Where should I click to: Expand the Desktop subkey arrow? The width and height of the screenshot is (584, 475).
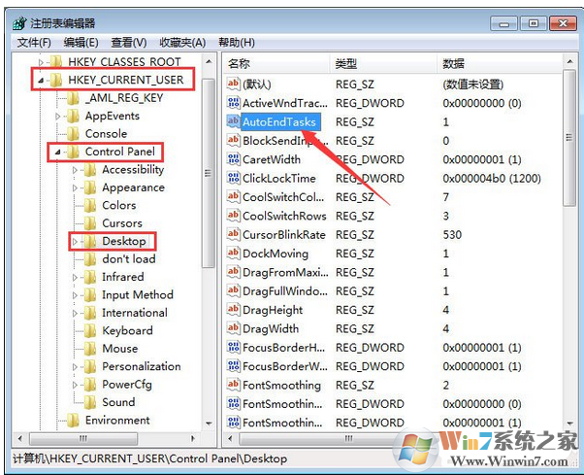coord(75,242)
